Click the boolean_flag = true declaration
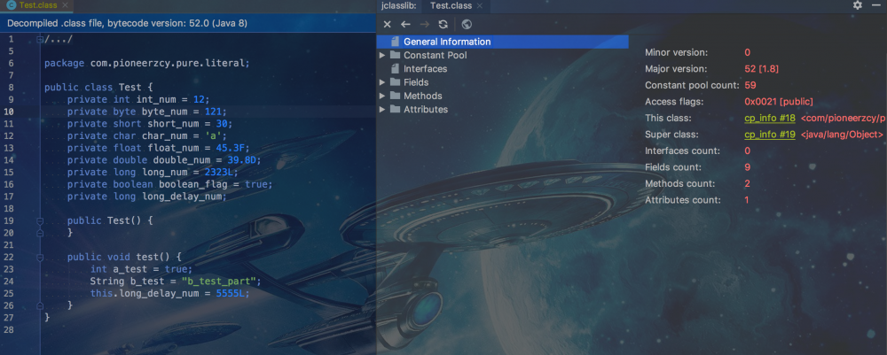The height and width of the screenshot is (355, 887). click(x=169, y=184)
